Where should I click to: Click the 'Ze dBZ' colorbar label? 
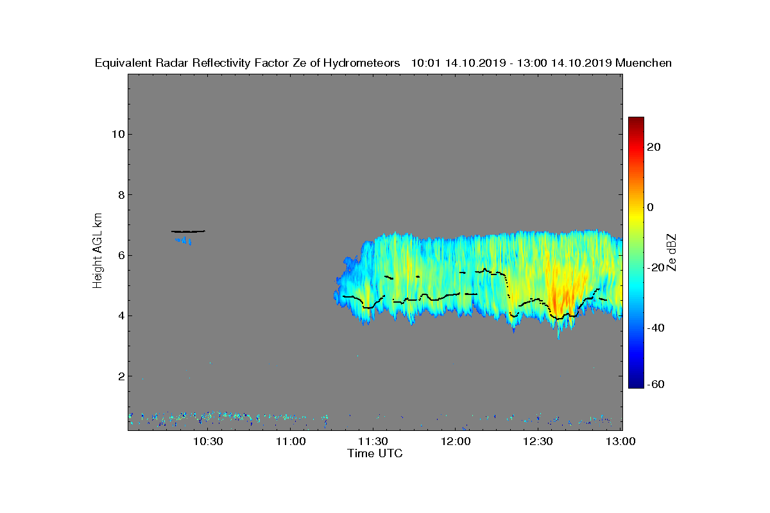672,251
